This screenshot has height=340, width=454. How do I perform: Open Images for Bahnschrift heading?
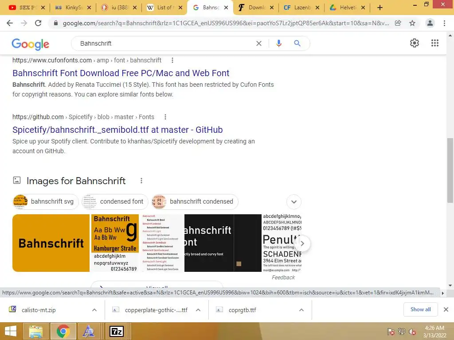click(76, 181)
